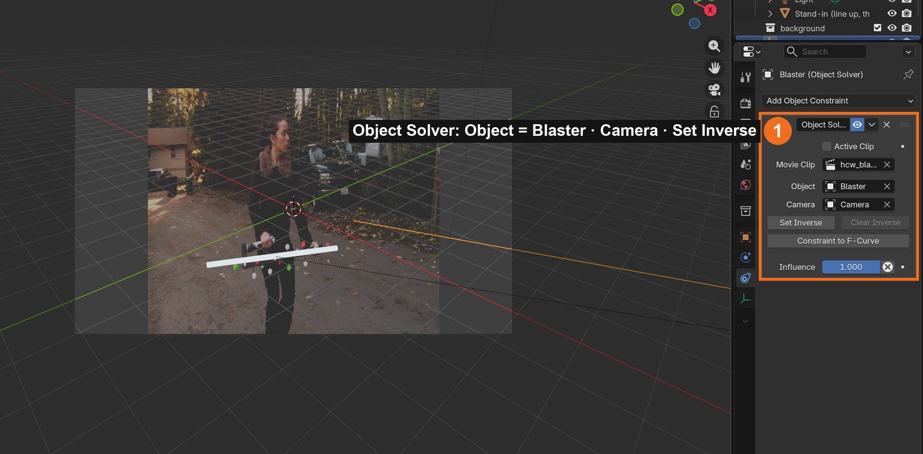Pin the Blaster properties panel
923x454 pixels.
click(x=908, y=74)
